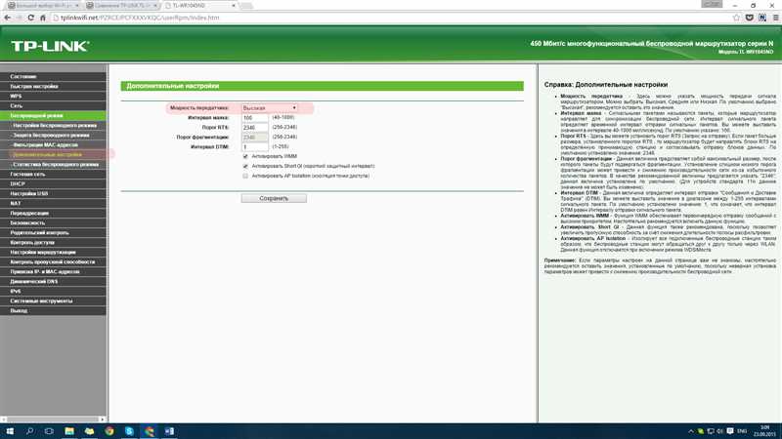Open the Action Center notifications icon
782x439 pixels.
click(729, 431)
